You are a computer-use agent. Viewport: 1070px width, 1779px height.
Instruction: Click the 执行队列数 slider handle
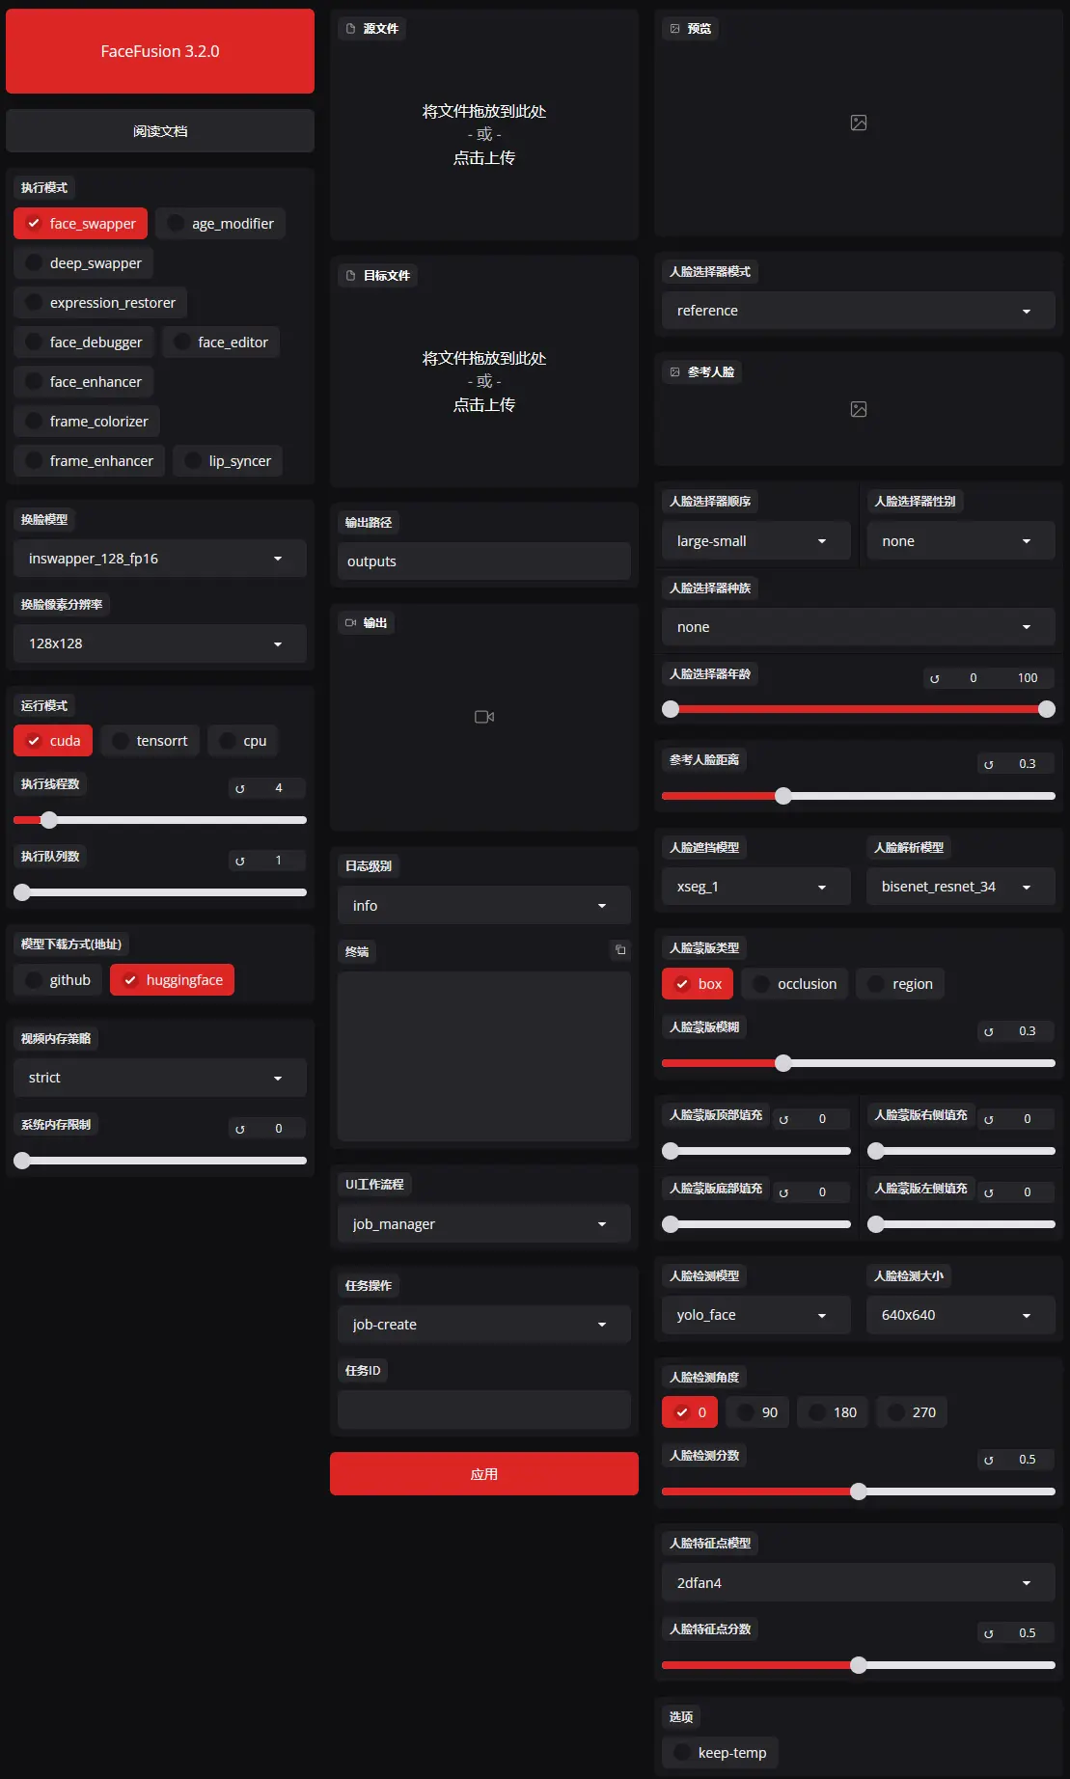click(x=22, y=892)
